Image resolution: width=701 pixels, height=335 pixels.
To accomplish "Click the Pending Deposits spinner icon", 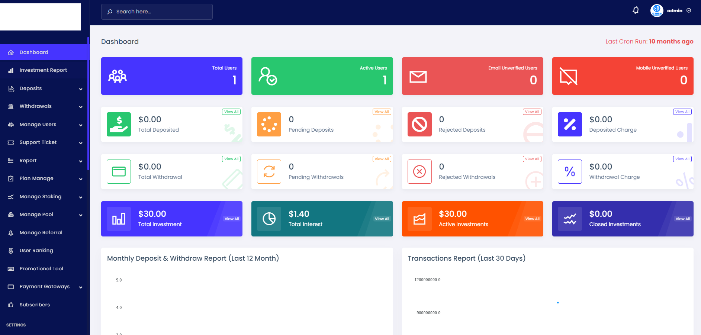I will (x=269, y=124).
